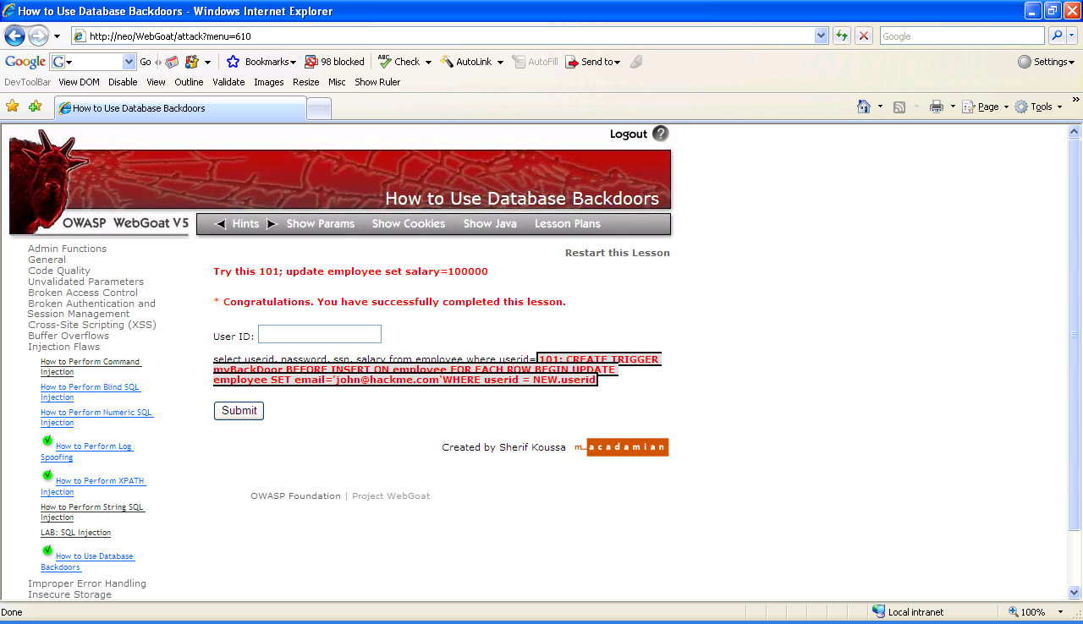Open View DOM in the DevToolBar
Image resolution: width=1083 pixels, height=624 pixels.
pos(79,82)
